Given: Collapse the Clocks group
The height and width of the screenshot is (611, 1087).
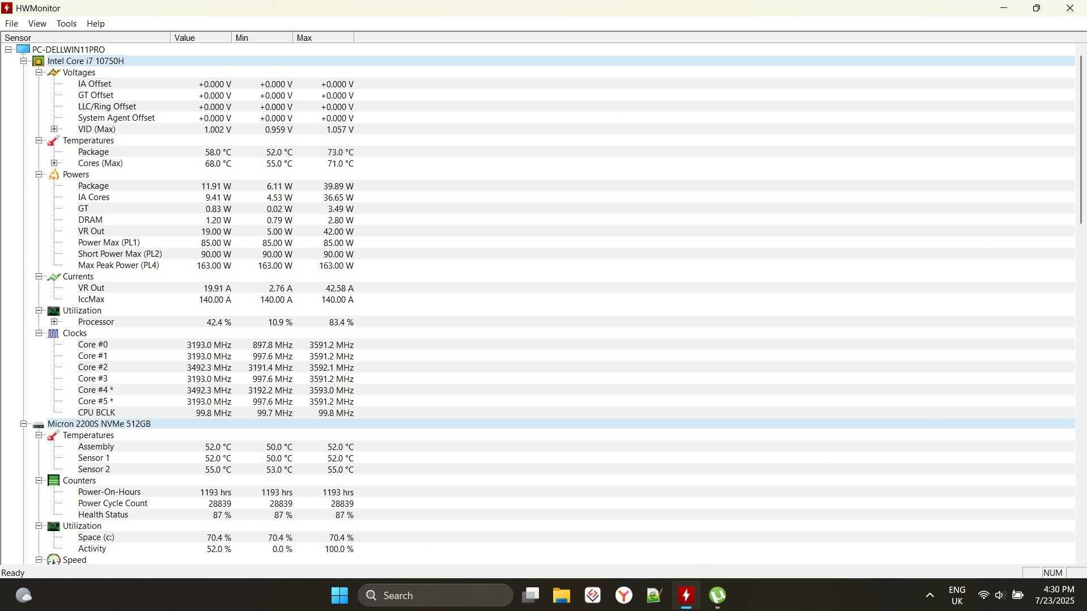Looking at the screenshot, I should [x=39, y=333].
